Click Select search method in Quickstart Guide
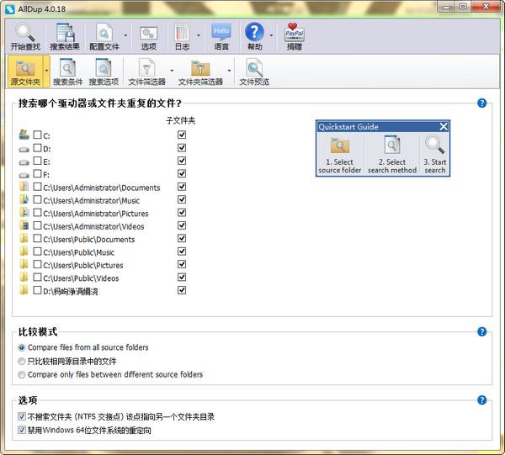Image resolution: width=505 pixels, height=455 pixels. tap(392, 154)
